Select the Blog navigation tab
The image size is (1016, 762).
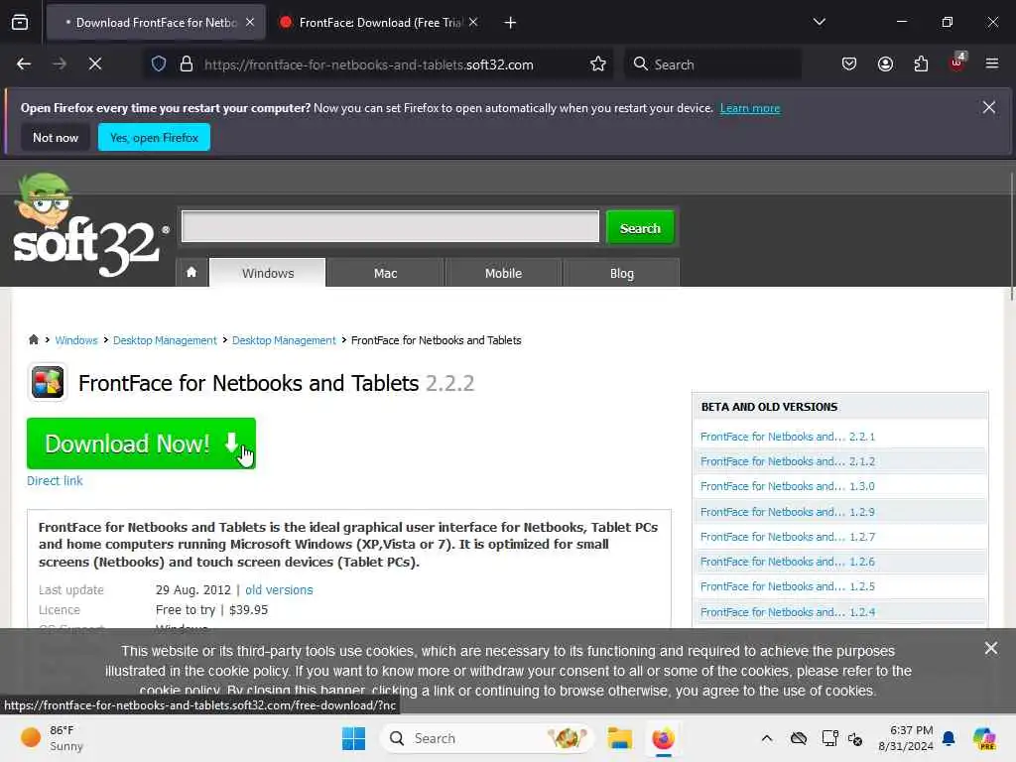(621, 273)
